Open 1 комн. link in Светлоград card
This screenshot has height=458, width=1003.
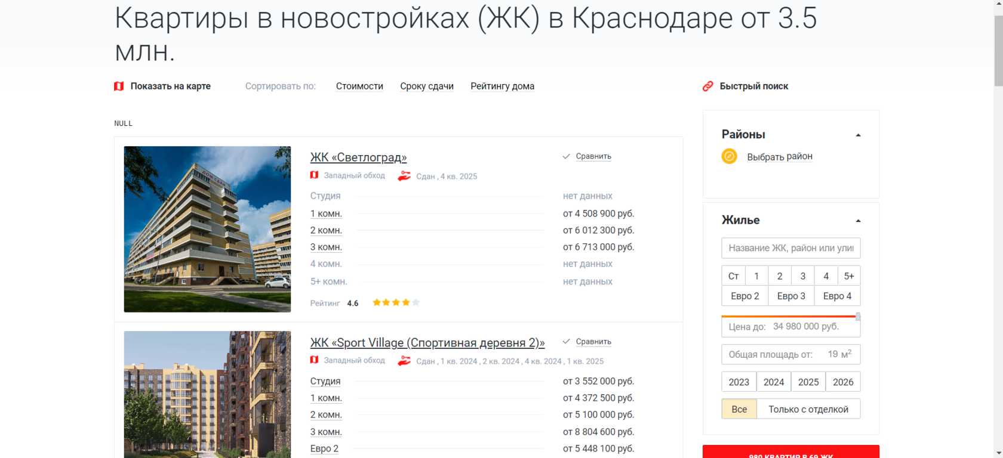(x=326, y=213)
